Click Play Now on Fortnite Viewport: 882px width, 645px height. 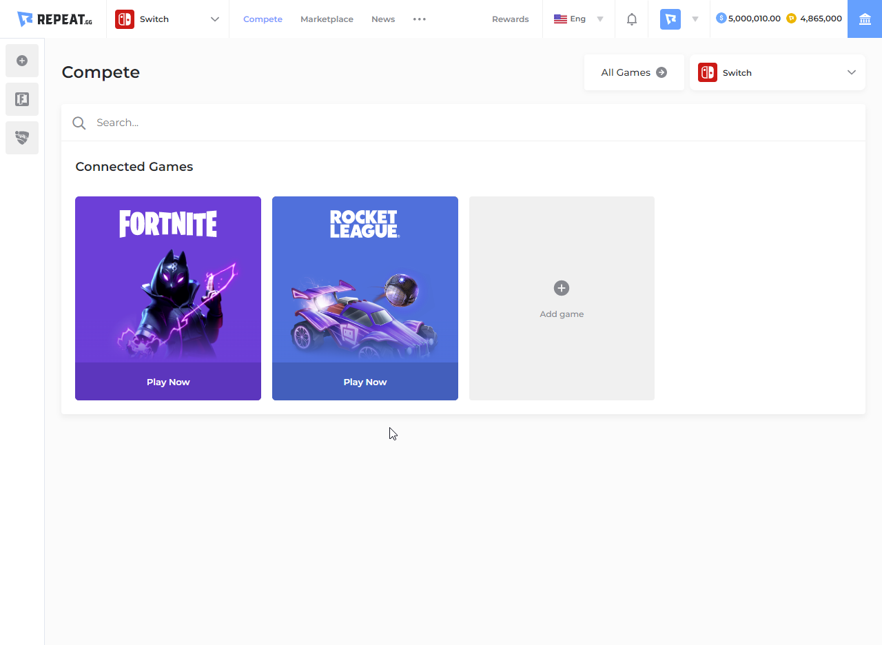(168, 382)
